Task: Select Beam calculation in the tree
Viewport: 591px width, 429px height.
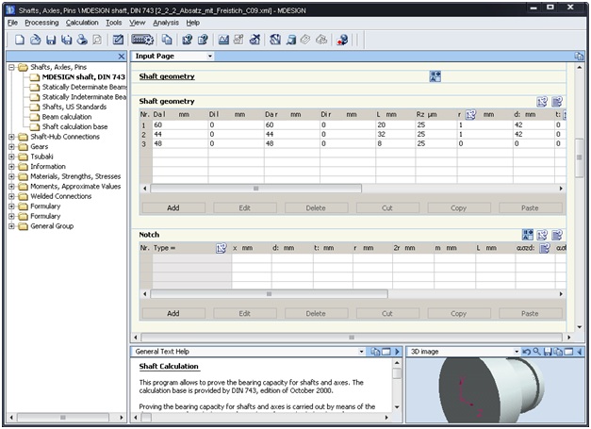Action: click(66, 116)
